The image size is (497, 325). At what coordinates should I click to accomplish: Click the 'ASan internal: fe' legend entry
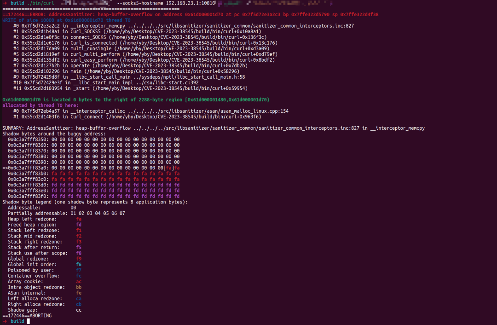click(44, 293)
